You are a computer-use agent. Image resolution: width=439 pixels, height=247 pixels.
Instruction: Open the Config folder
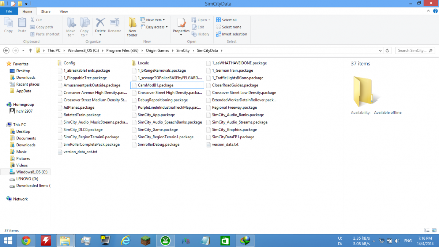pyautogui.click(x=67, y=63)
